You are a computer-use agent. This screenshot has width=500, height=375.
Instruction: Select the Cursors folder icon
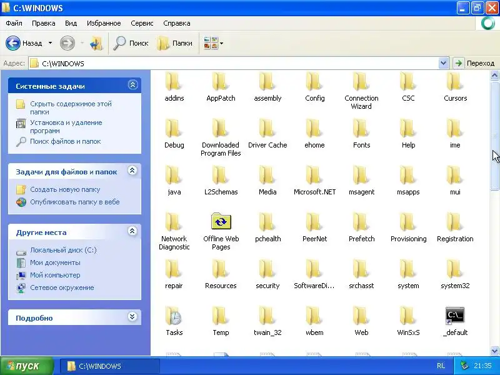click(x=455, y=81)
